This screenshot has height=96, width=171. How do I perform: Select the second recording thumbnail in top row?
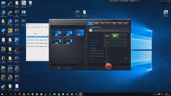click(68, 33)
